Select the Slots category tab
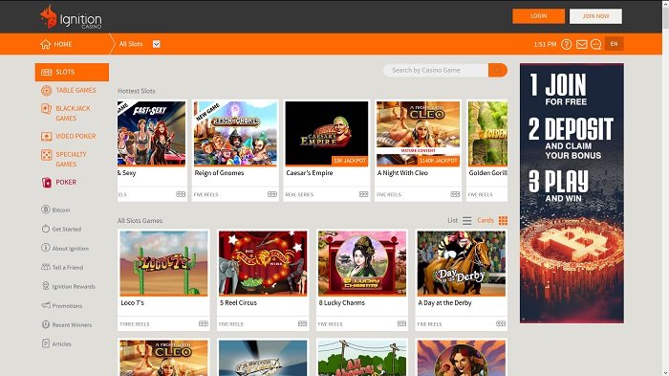 (x=72, y=72)
